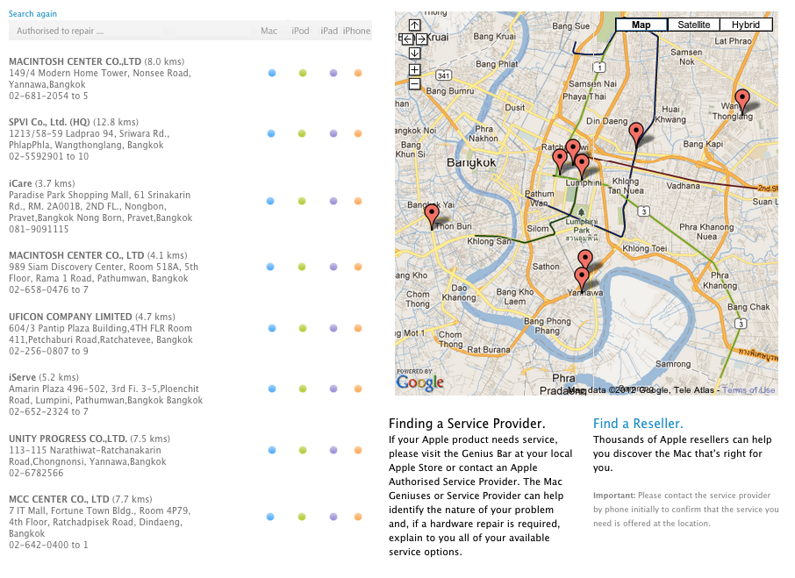This screenshot has width=795, height=578.
Task: Select the leftmost pin of the Ratchathewi cluster
Action: pyautogui.click(x=559, y=161)
